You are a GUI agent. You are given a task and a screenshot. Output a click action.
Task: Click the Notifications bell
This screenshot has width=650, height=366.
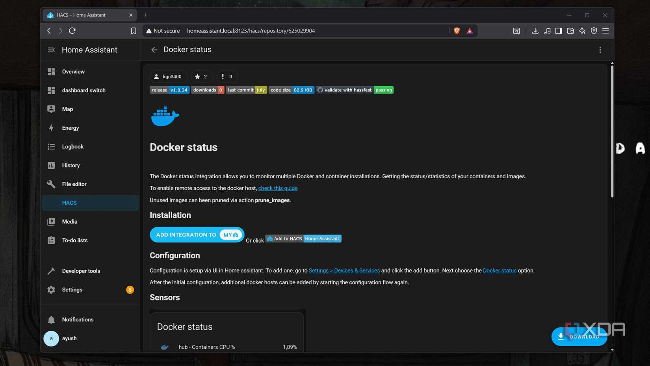[x=78, y=319]
